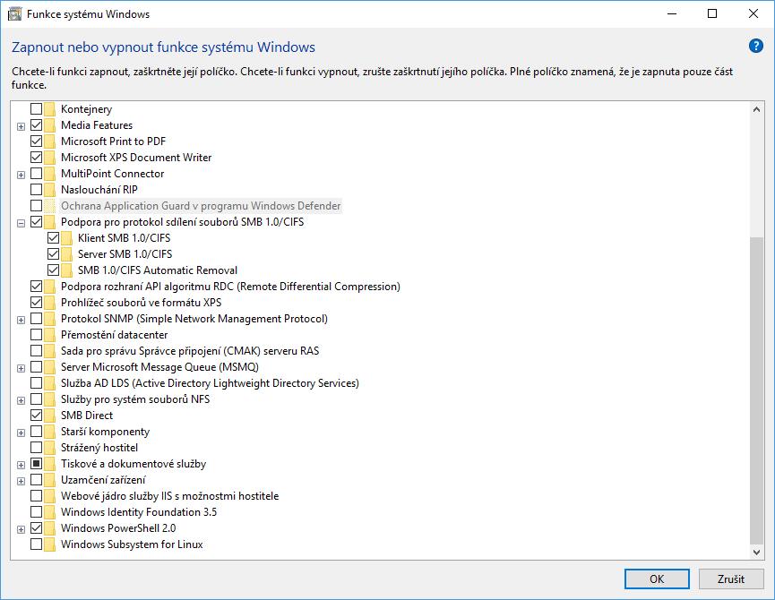
Task: Select Služba AD LDS row text
Action: 210,383
